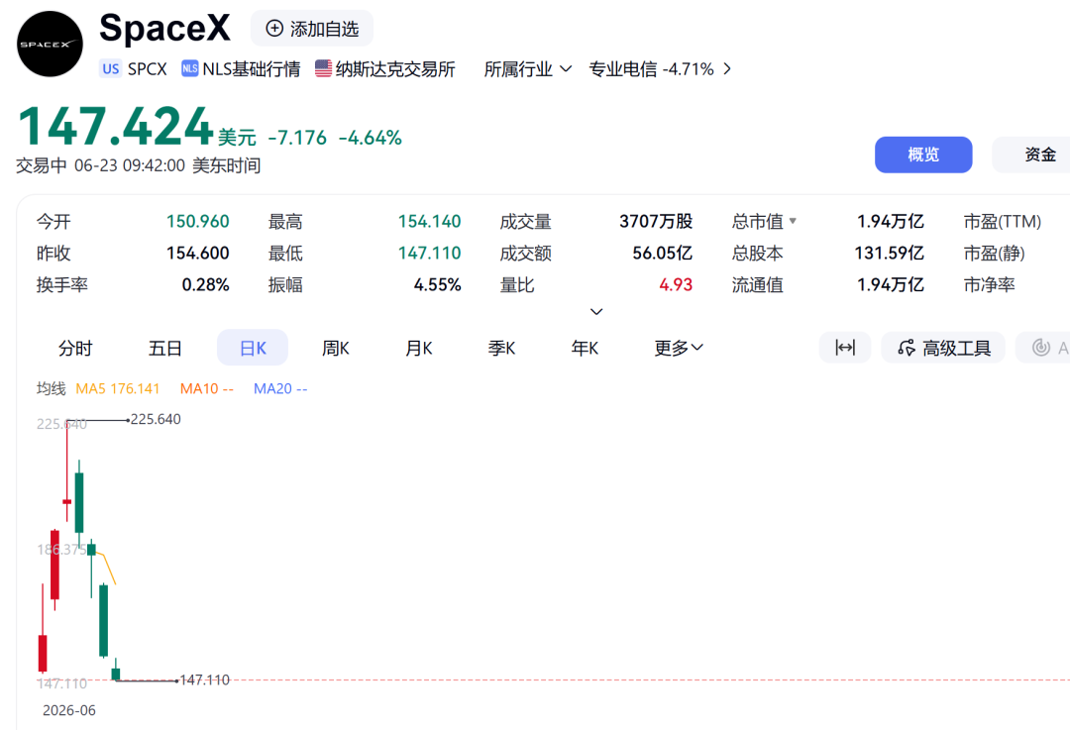
Task: Click the 186.375 price axis label
Action: [x=61, y=549]
